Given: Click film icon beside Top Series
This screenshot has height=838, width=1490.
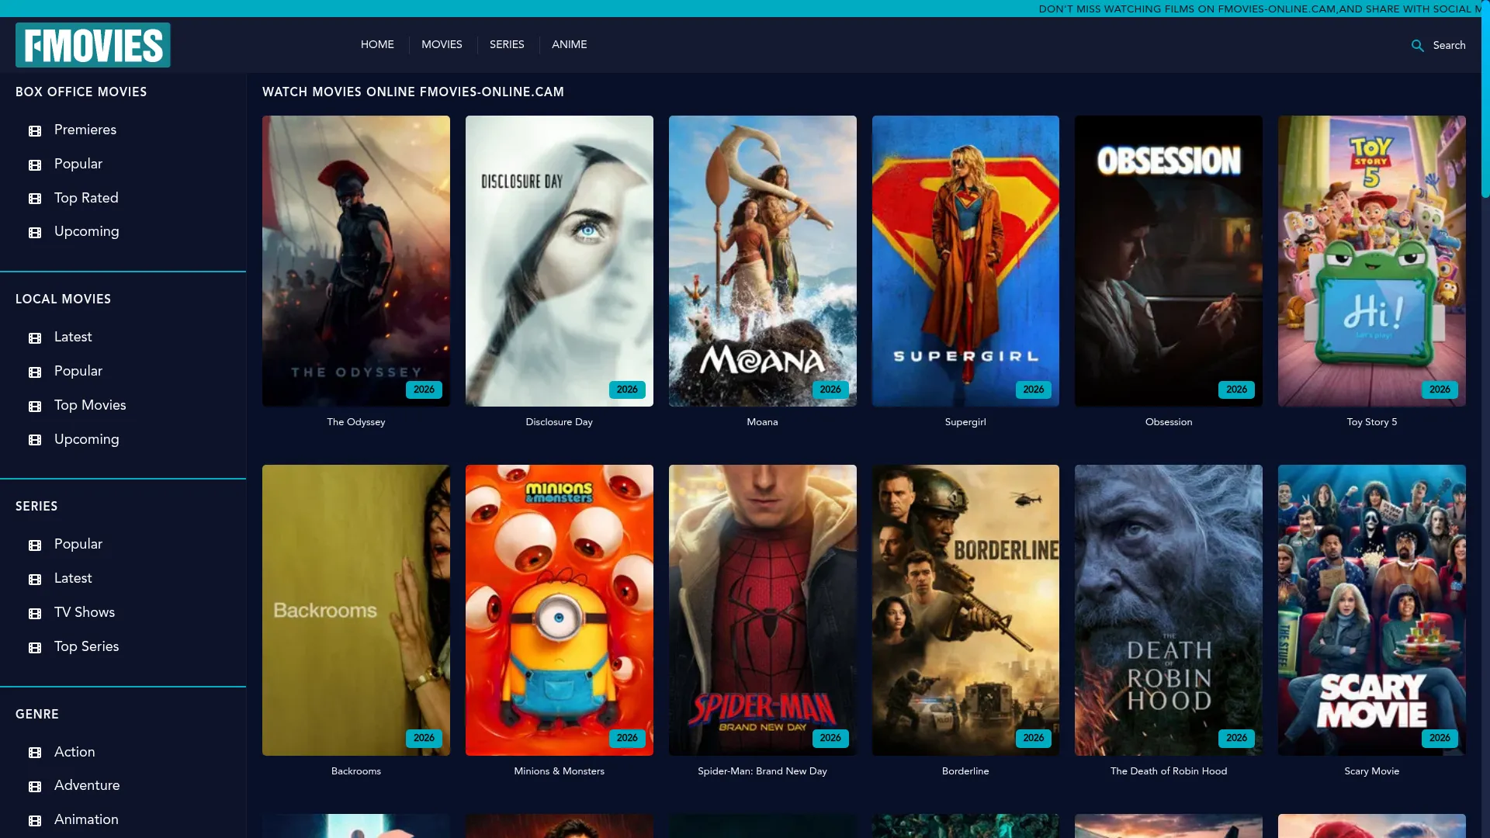Looking at the screenshot, I should tap(35, 647).
